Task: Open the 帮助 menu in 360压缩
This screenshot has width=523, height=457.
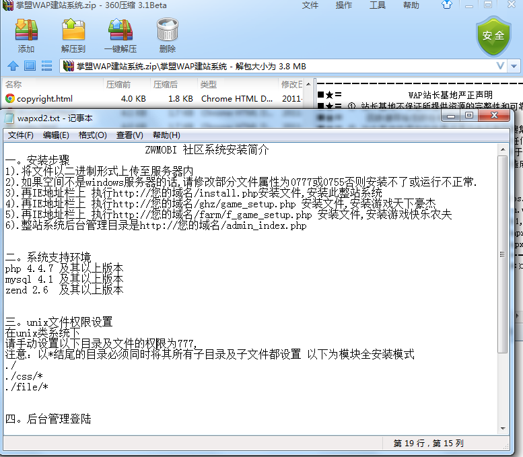Action: [x=411, y=5]
